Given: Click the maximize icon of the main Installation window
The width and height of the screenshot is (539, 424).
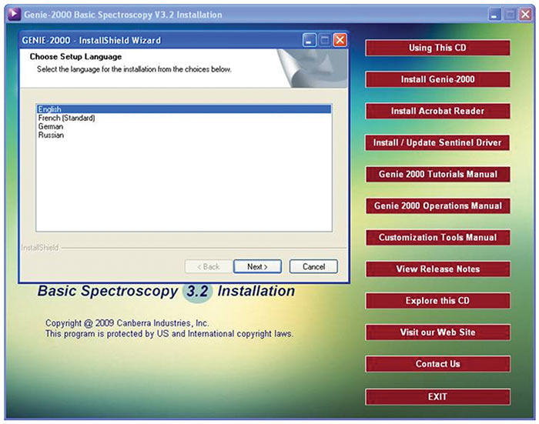Looking at the screenshot, I should (510, 15).
